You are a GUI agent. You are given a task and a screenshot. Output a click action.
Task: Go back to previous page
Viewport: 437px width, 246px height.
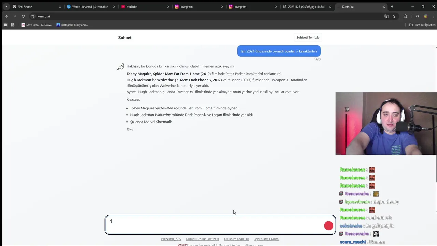pos(7,16)
